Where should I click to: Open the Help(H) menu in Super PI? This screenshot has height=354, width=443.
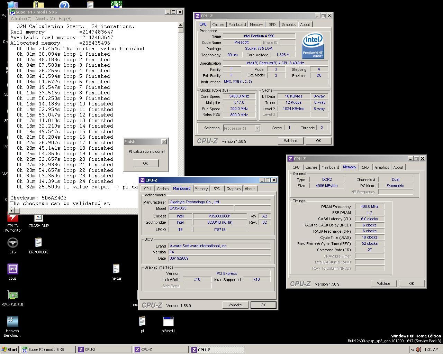tap(65, 19)
